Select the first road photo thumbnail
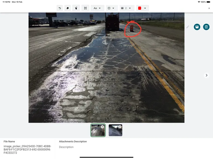 98,130
